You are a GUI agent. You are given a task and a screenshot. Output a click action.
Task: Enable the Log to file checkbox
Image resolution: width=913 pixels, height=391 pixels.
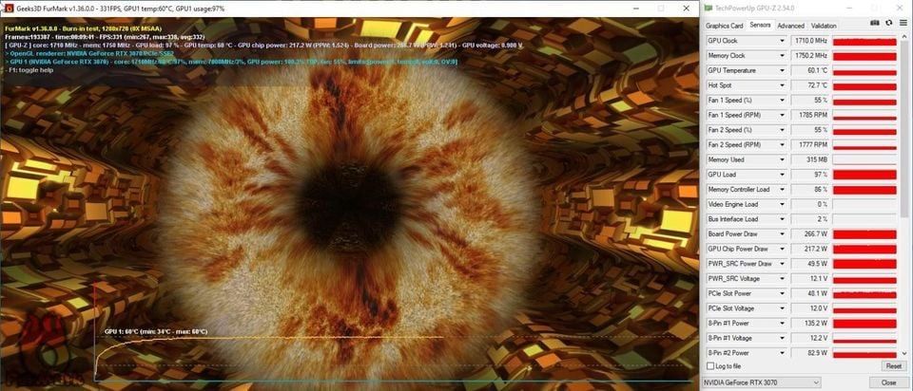pyautogui.click(x=709, y=366)
